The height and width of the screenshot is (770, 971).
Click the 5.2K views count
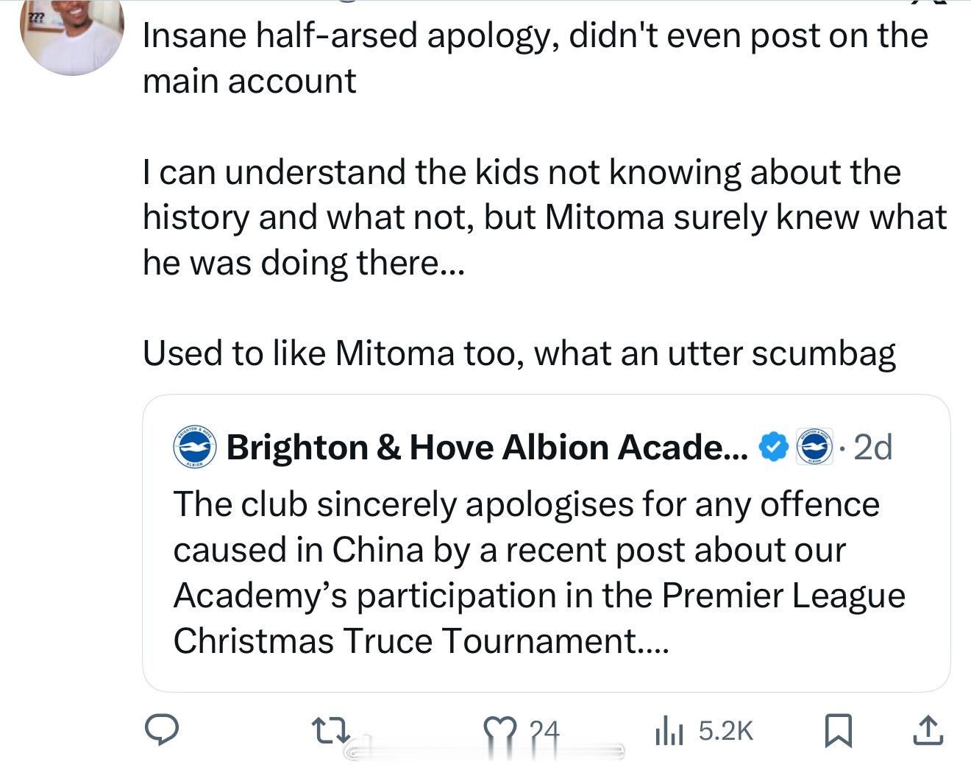pyautogui.click(x=725, y=731)
